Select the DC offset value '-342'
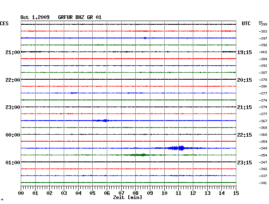269x204 pixels. (263, 169)
